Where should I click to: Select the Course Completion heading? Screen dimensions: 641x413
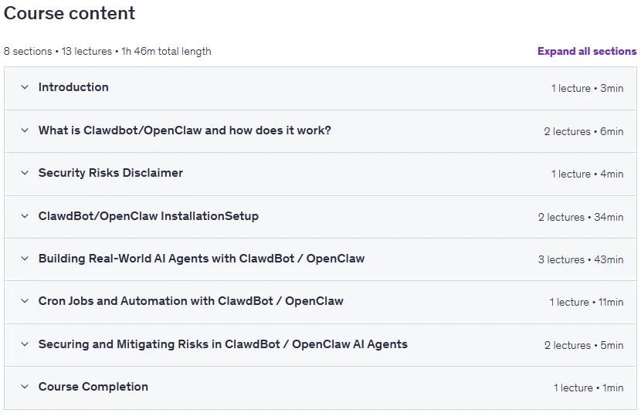[93, 387]
